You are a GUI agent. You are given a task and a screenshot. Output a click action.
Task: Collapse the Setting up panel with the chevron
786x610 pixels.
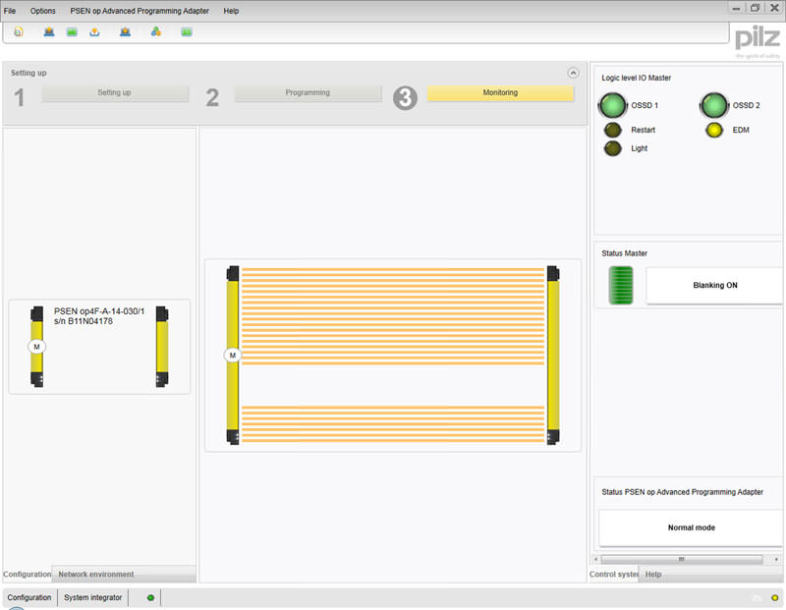pos(573,73)
